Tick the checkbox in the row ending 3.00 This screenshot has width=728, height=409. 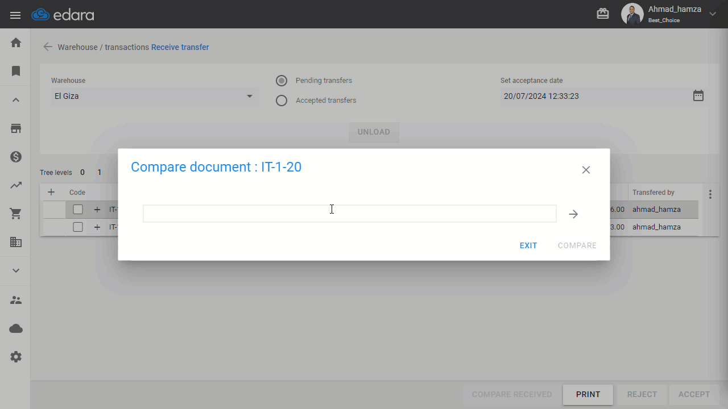pos(78,227)
